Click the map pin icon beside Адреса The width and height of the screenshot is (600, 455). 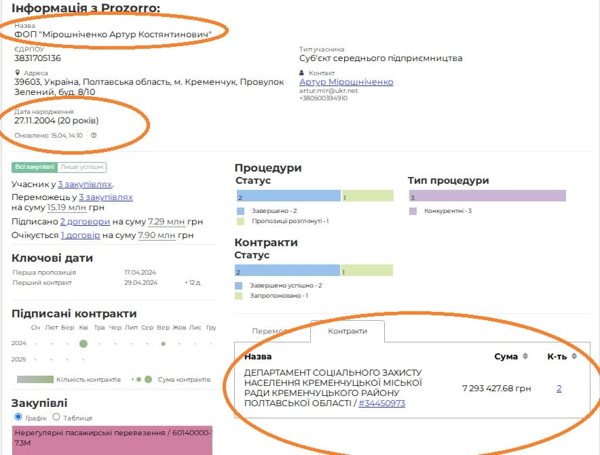(18, 73)
